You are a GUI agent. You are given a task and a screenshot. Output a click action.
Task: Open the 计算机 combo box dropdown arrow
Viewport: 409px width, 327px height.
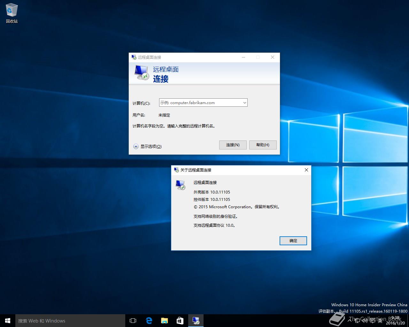coord(244,103)
